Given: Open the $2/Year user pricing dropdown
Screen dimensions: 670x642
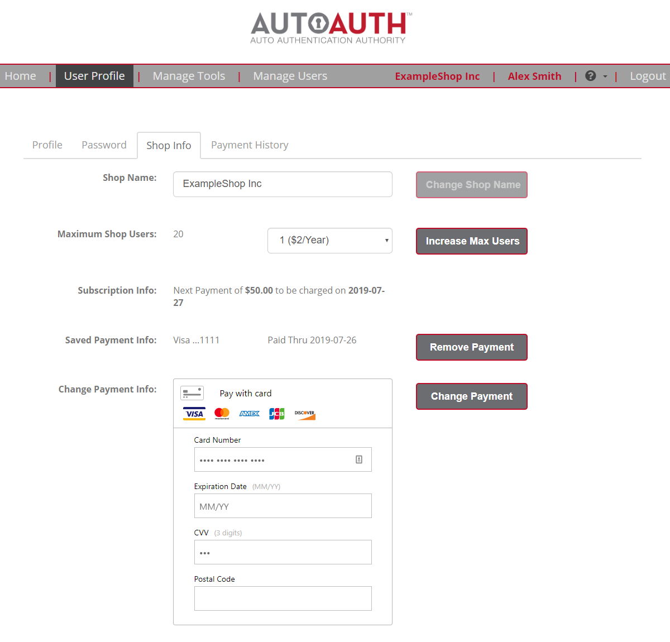Looking at the screenshot, I should (x=329, y=240).
